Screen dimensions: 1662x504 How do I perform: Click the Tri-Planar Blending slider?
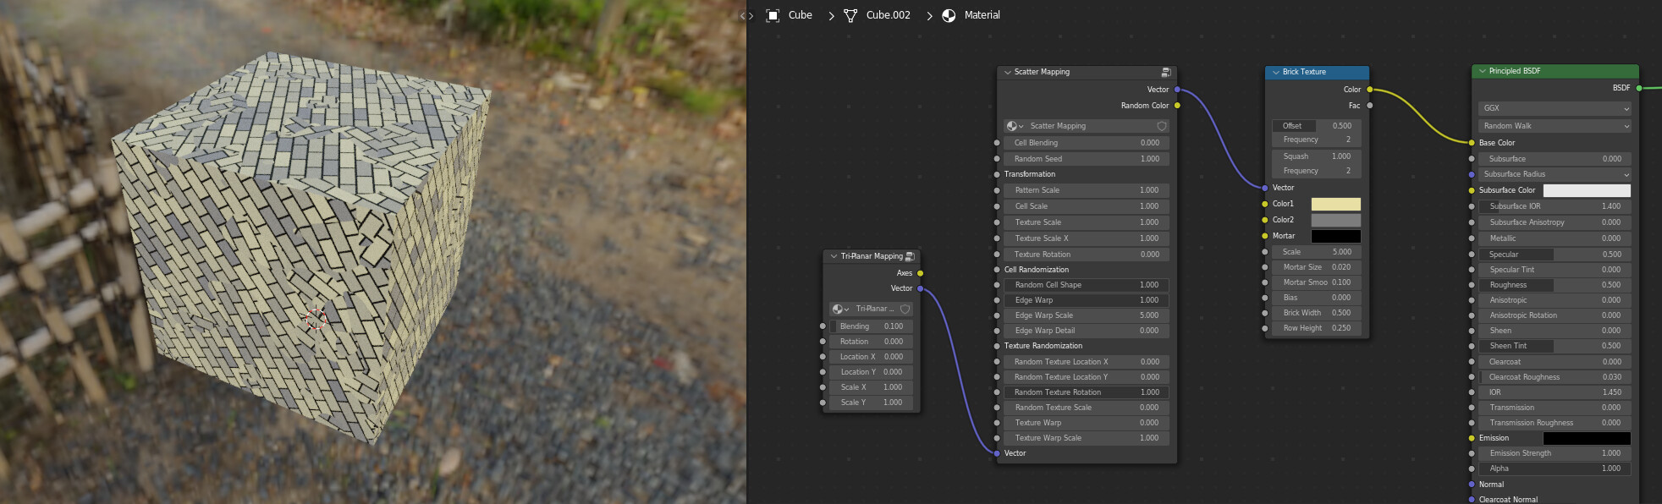tap(871, 326)
